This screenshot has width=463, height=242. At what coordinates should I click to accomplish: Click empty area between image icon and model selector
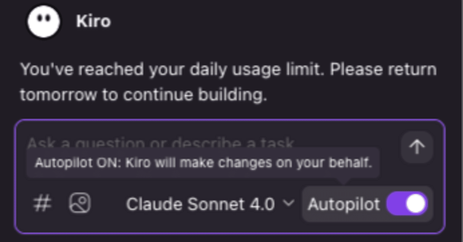108,204
